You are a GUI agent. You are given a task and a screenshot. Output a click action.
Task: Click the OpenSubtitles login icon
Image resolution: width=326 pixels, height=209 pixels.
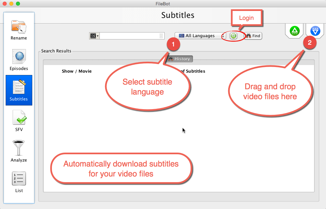click(233, 36)
